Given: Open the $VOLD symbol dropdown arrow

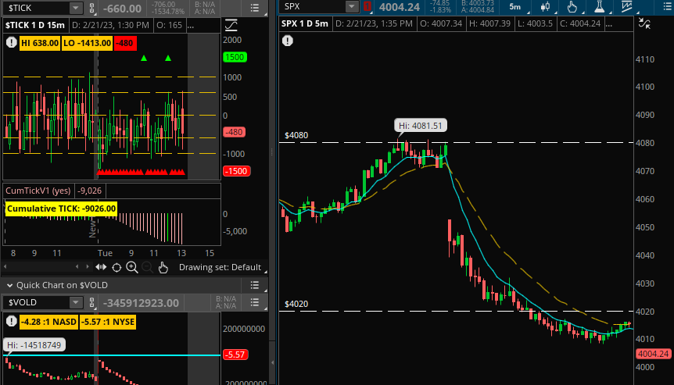Looking at the screenshot, I should tap(76, 302).
